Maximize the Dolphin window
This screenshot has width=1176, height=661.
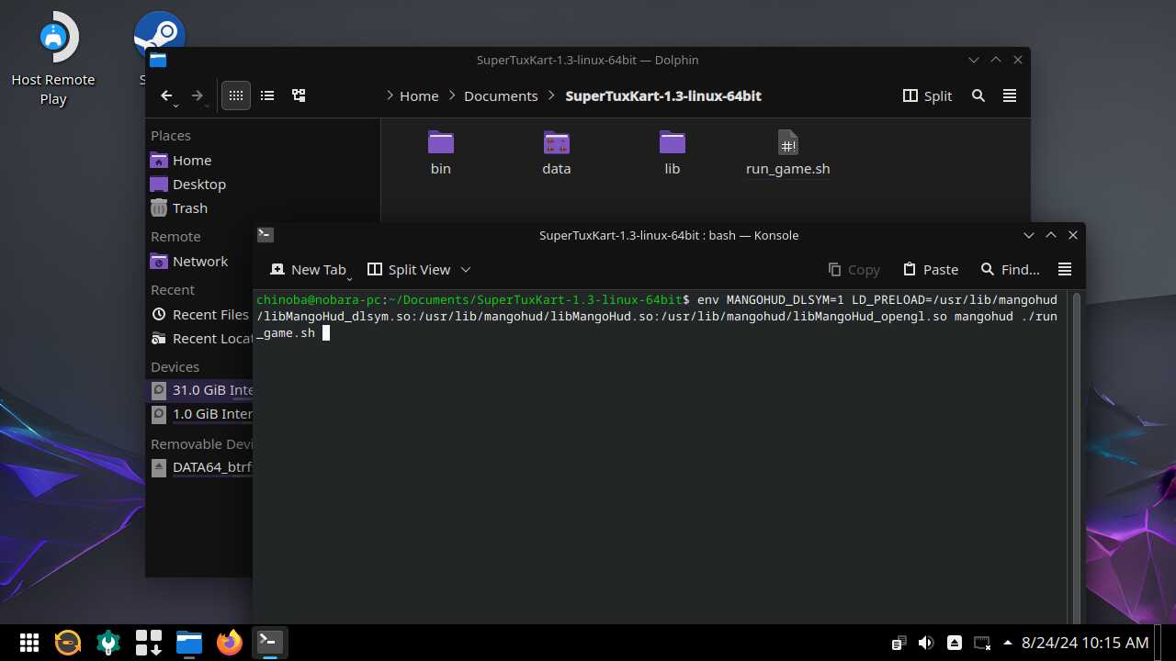coord(996,60)
